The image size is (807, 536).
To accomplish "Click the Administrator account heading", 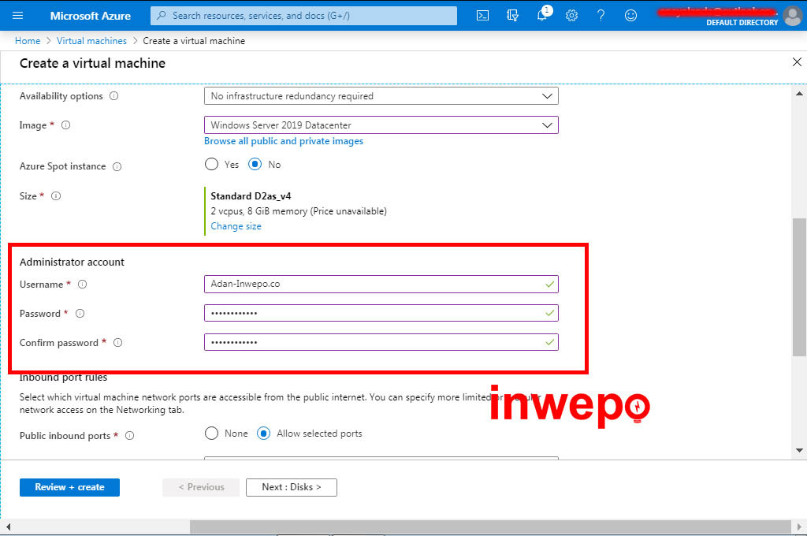I will click(x=72, y=262).
